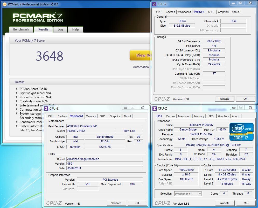258x208 pixels.
Task: Open the PCMark Help tab
Action: [x=75, y=29]
